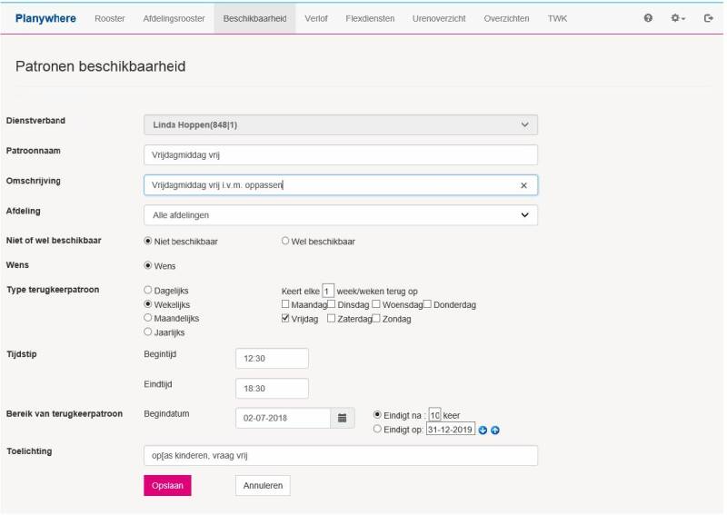Screen dimensions: 727x515
Task: Open the help question mark icon
Action: (x=648, y=18)
